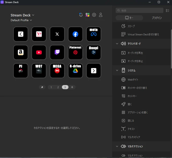Select the Yahoo! Japan key
172x158 pixels.
(x=39, y=34)
